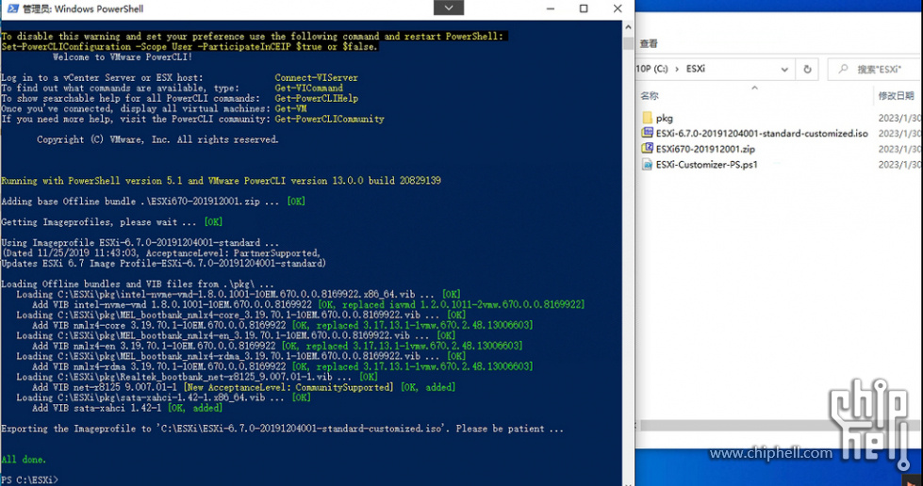Minimize the PowerShell window

[551, 8]
